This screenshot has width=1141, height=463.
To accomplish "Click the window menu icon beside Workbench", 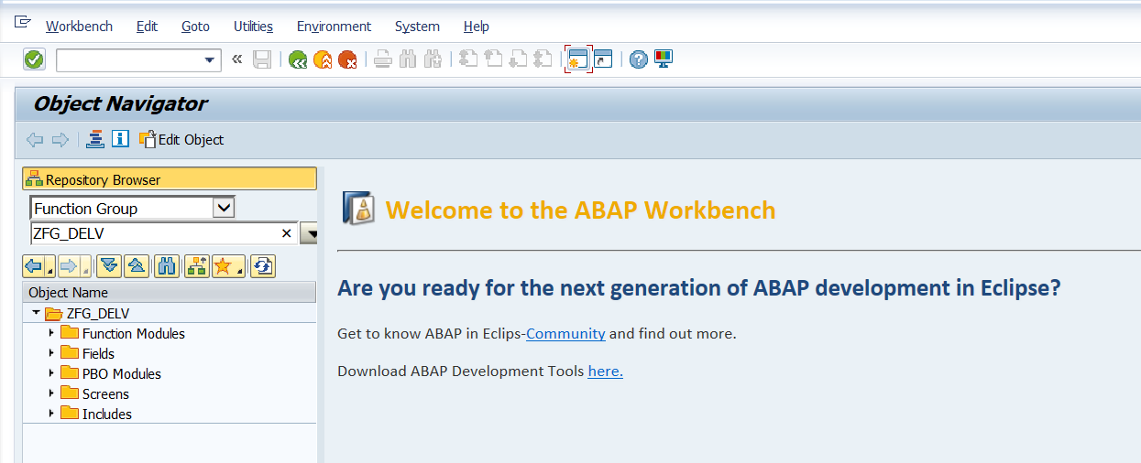I will [x=23, y=22].
